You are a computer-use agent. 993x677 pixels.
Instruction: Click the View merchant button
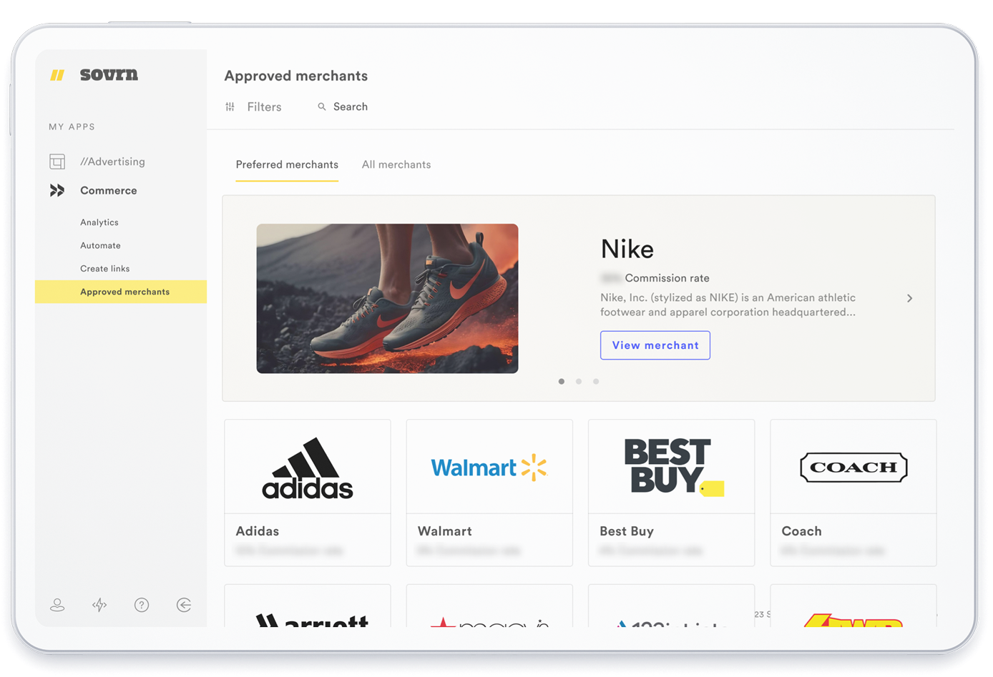pos(655,345)
